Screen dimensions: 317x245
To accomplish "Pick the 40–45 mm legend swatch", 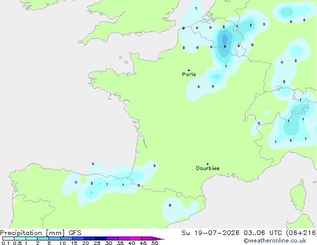I will click(135, 238).
